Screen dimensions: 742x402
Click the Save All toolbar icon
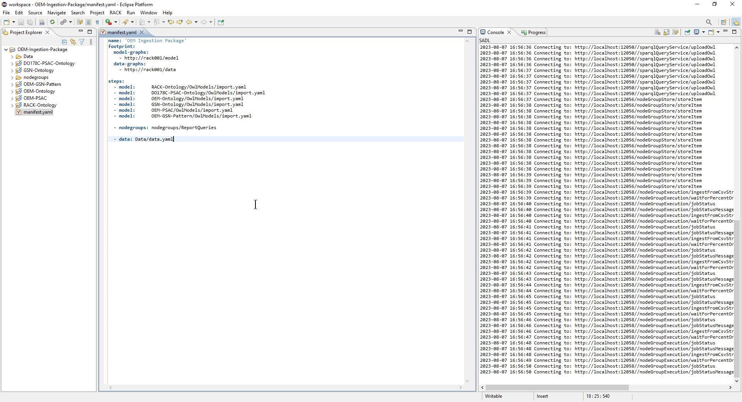pyautogui.click(x=30, y=22)
